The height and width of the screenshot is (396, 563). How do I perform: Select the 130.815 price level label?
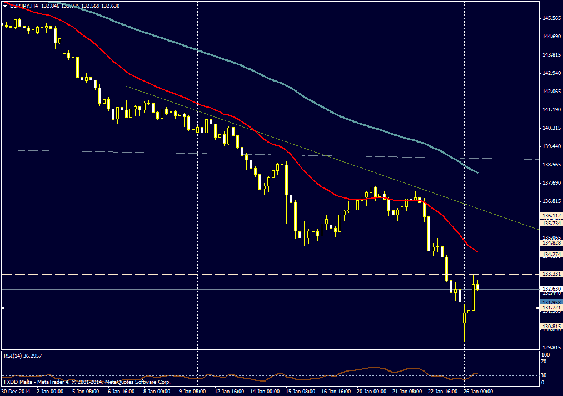pos(550,327)
